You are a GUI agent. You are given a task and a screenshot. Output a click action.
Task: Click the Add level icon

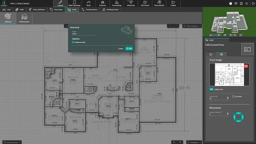pyautogui.click(x=8, y=18)
